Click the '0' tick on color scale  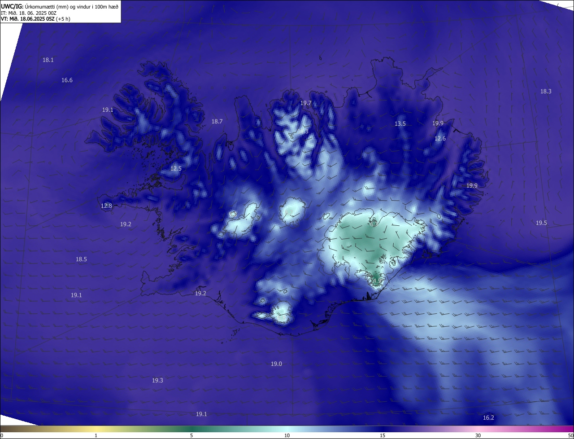tap(2, 435)
